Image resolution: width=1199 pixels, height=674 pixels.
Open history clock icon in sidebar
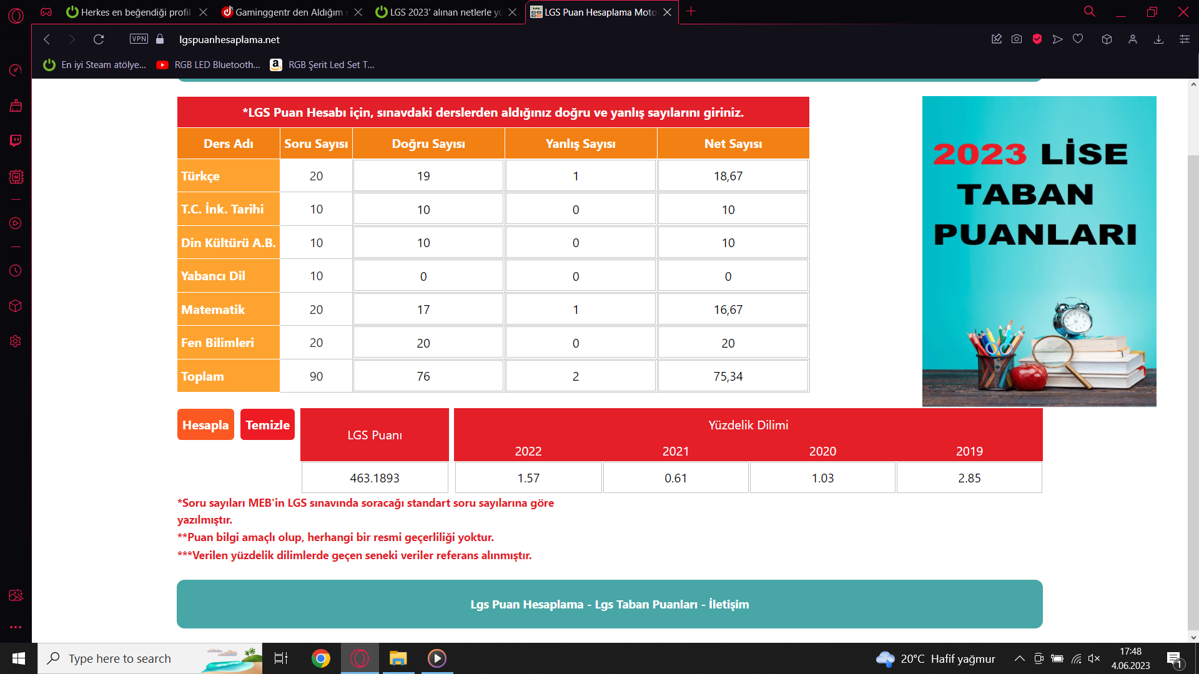coord(16,271)
